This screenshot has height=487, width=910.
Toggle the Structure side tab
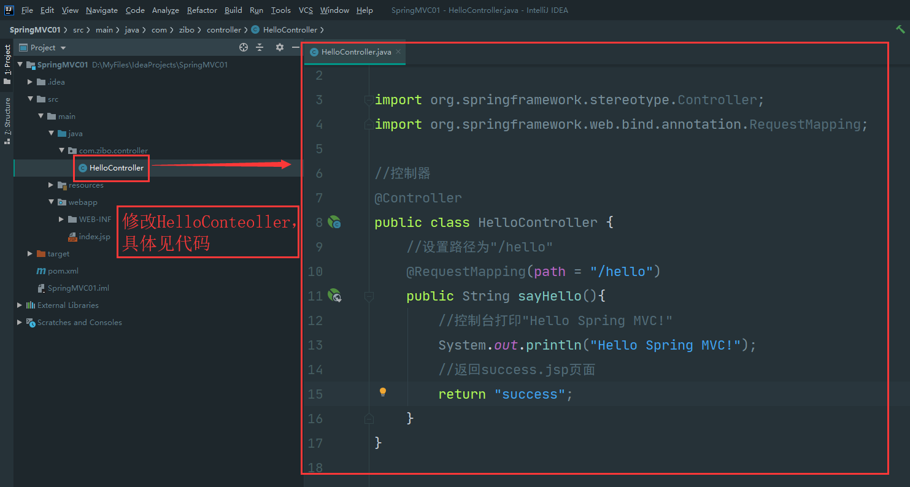(7, 121)
